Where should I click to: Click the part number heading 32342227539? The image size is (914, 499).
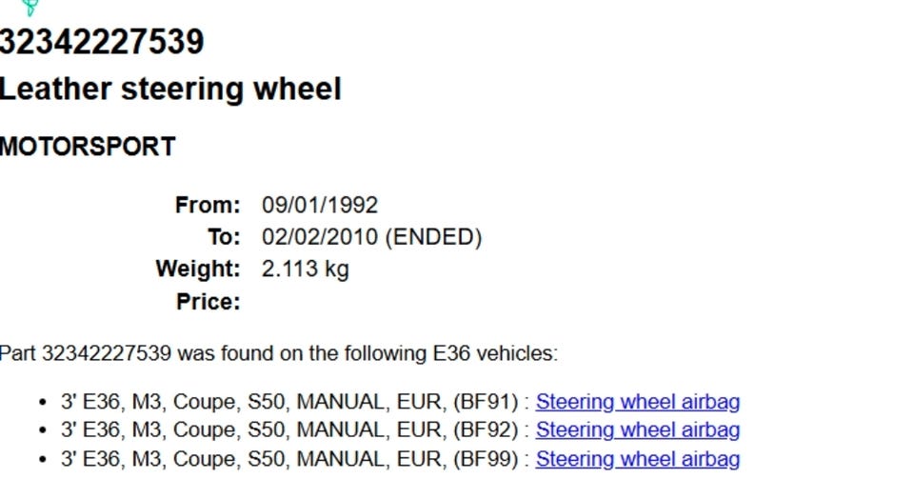(x=102, y=43)
